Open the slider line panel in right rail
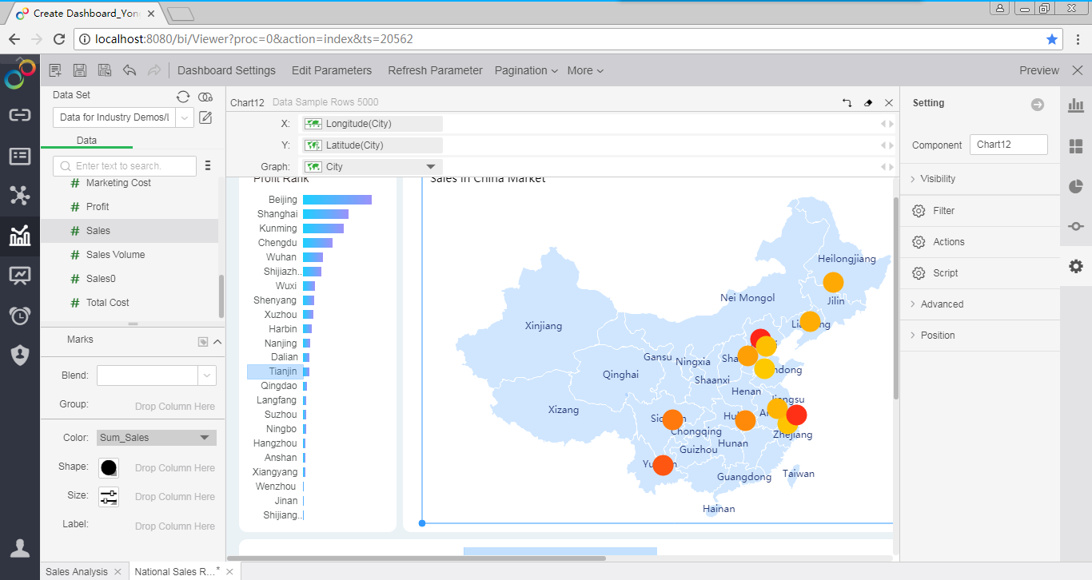1092x580 pixels. tap(1076, 227)
